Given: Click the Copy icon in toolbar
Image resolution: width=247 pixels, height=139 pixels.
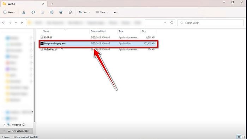Looking at the screenshot, I should pos(33,12).
